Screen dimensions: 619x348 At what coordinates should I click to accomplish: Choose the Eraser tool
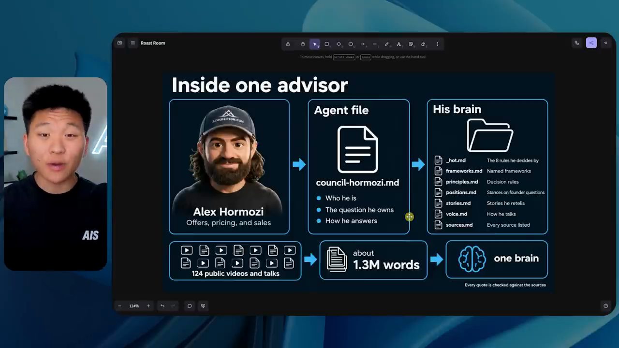coord(423,44)
